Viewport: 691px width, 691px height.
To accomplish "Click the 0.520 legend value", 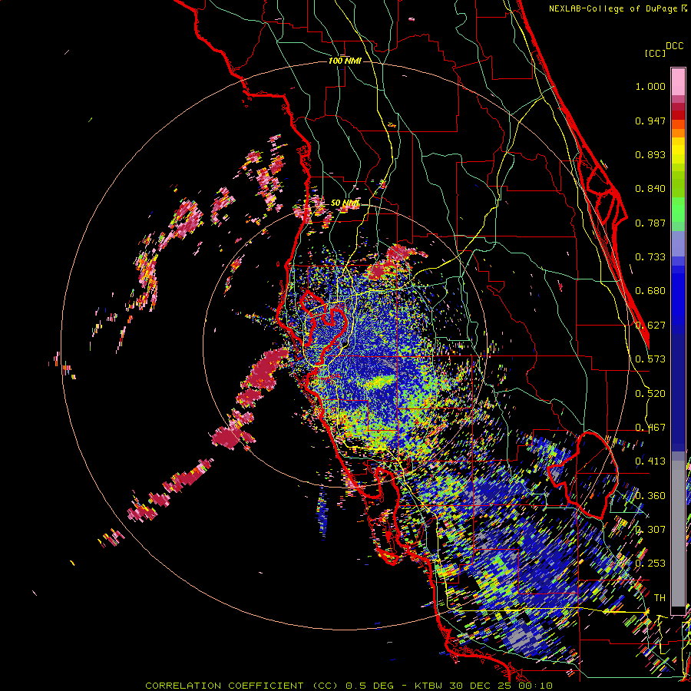I will 650,394.
